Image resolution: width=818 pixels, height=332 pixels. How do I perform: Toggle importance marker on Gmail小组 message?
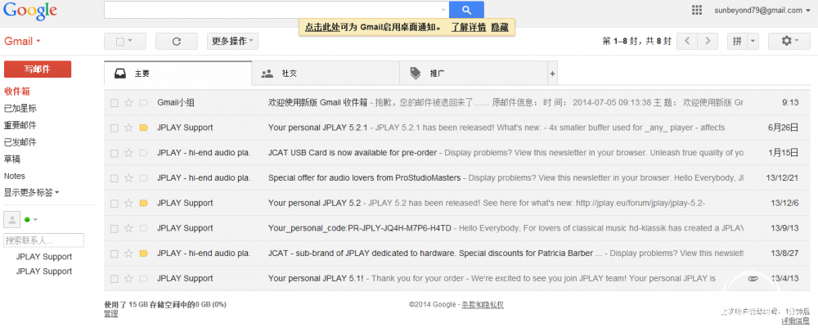point(143,103)
